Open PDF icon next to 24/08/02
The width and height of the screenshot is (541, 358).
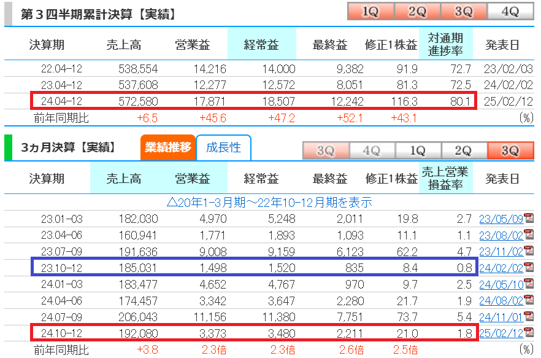[529, 300]
